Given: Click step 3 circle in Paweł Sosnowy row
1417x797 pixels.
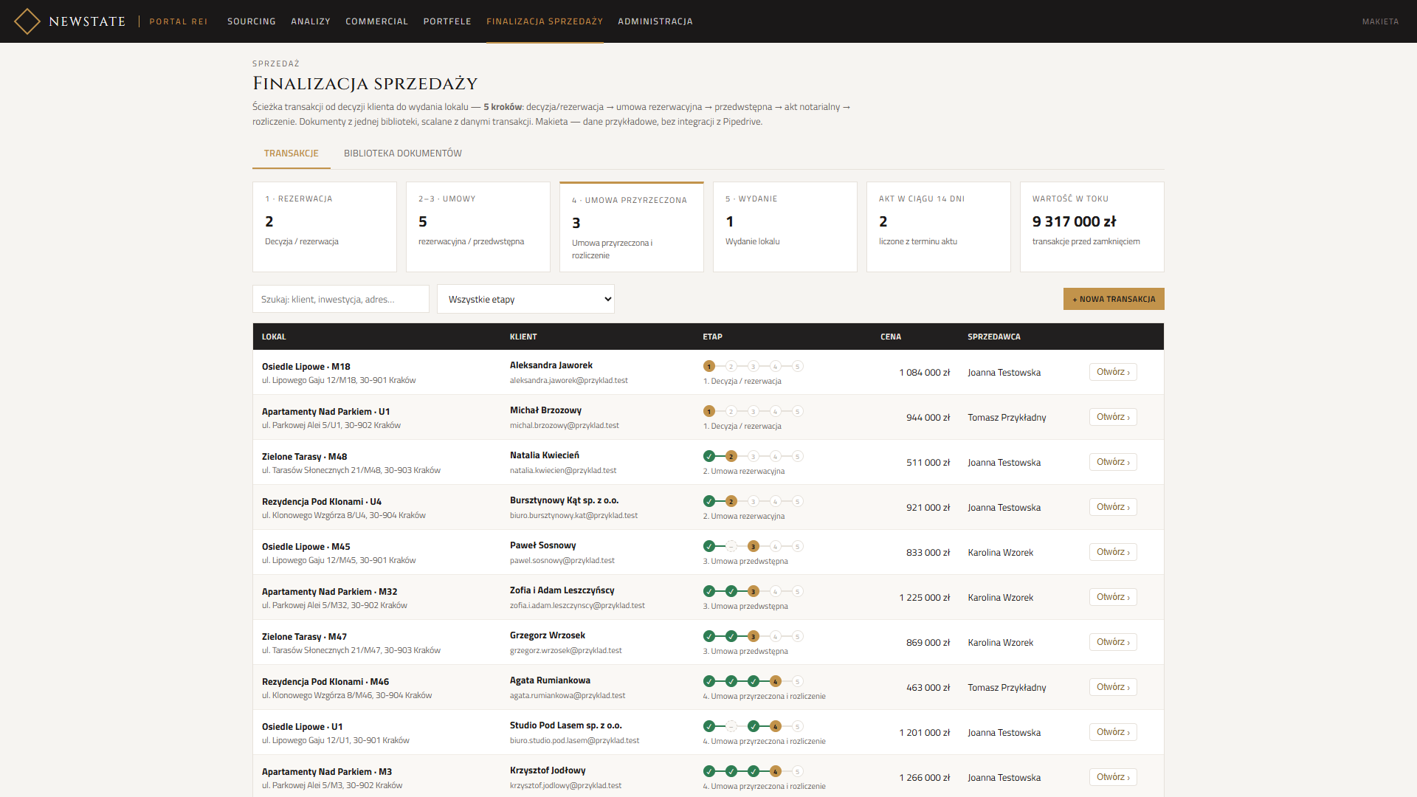Looking at the screenshot, I should pos(754,546).
